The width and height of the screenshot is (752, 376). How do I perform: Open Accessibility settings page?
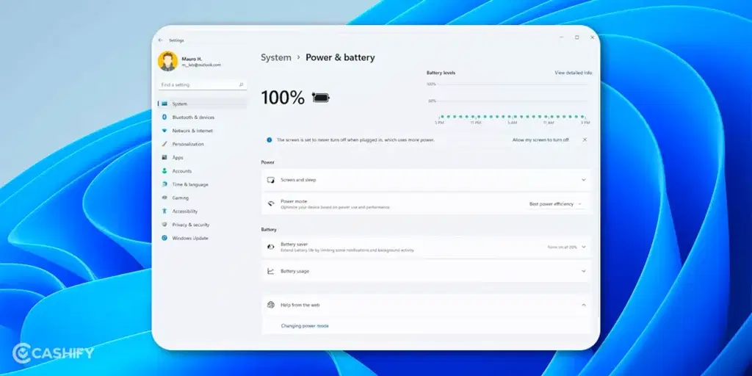pyautogui.click(x=203, y=211)
